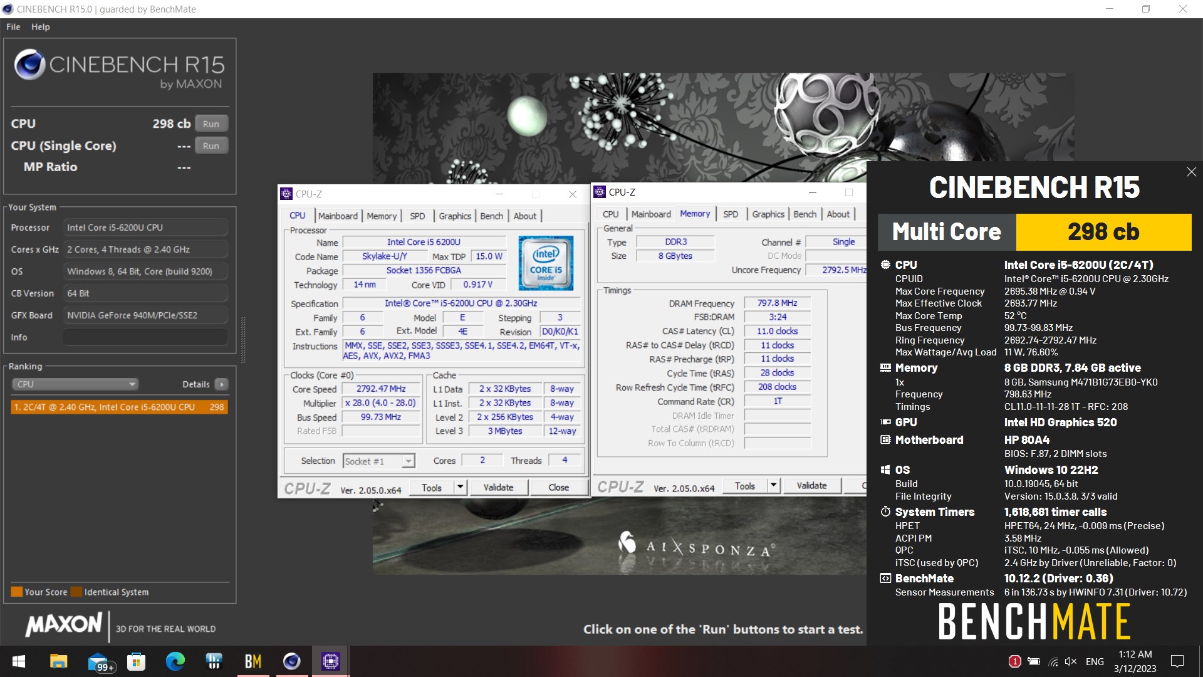
Task: Click the battery tray icon
Action: coord(1034,661)
